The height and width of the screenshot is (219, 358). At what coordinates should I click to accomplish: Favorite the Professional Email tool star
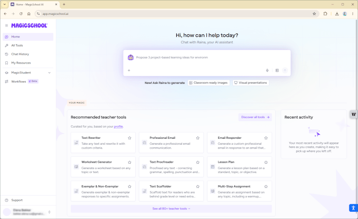pos(198,138)
